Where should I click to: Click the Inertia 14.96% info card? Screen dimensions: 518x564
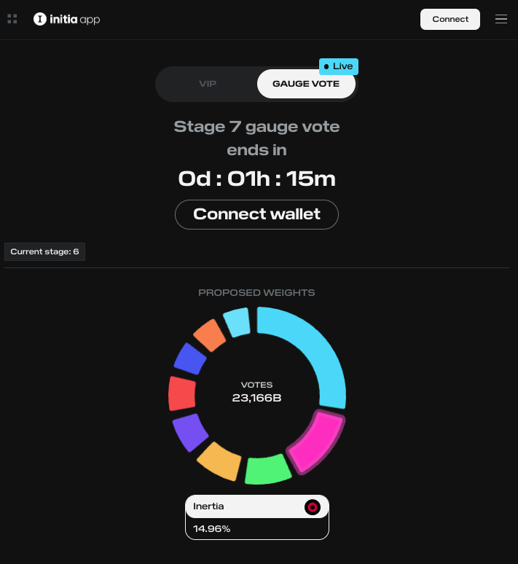click(257, 517)
